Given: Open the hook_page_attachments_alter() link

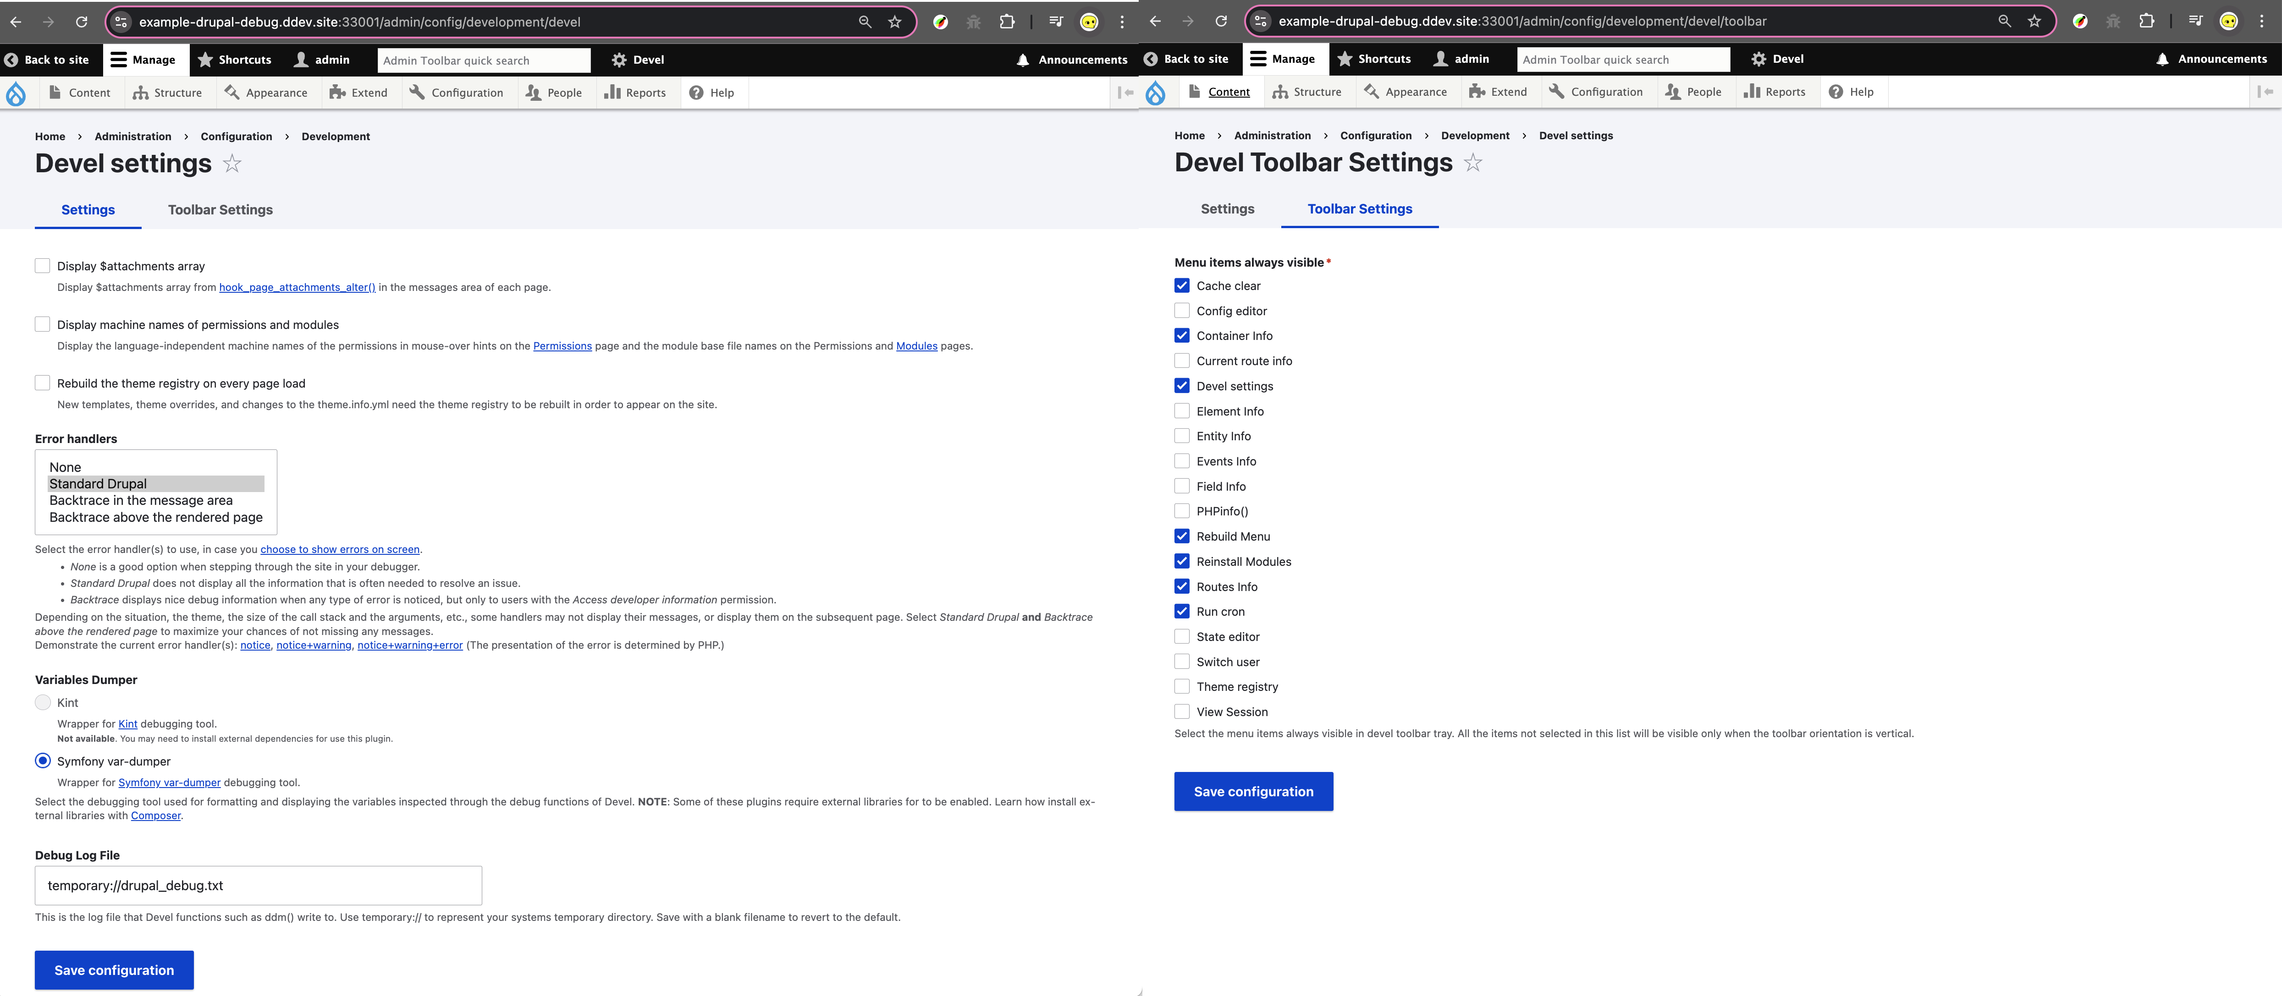Looking at the screenshot, I should [x=297, y=288].
